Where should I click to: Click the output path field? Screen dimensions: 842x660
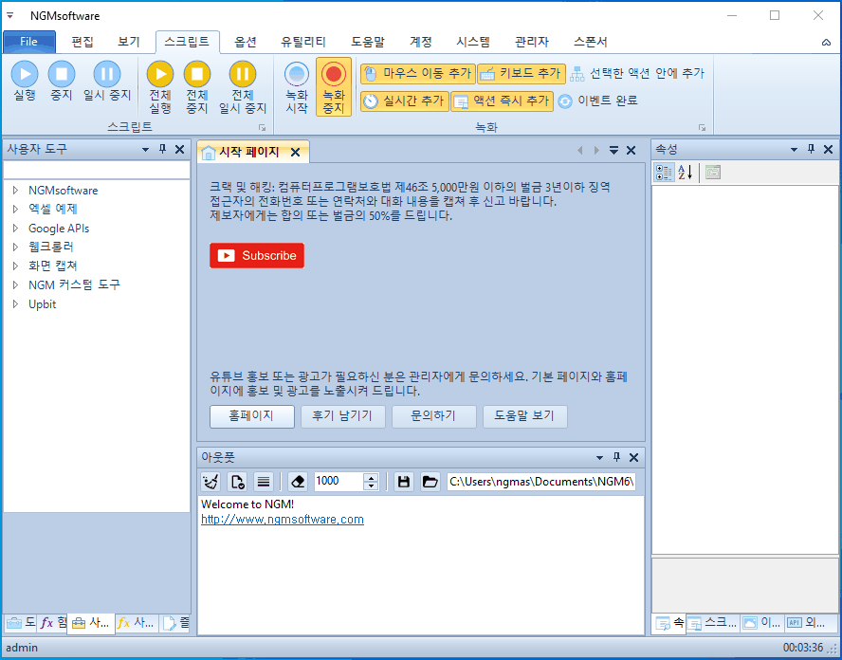coord(540,482)
